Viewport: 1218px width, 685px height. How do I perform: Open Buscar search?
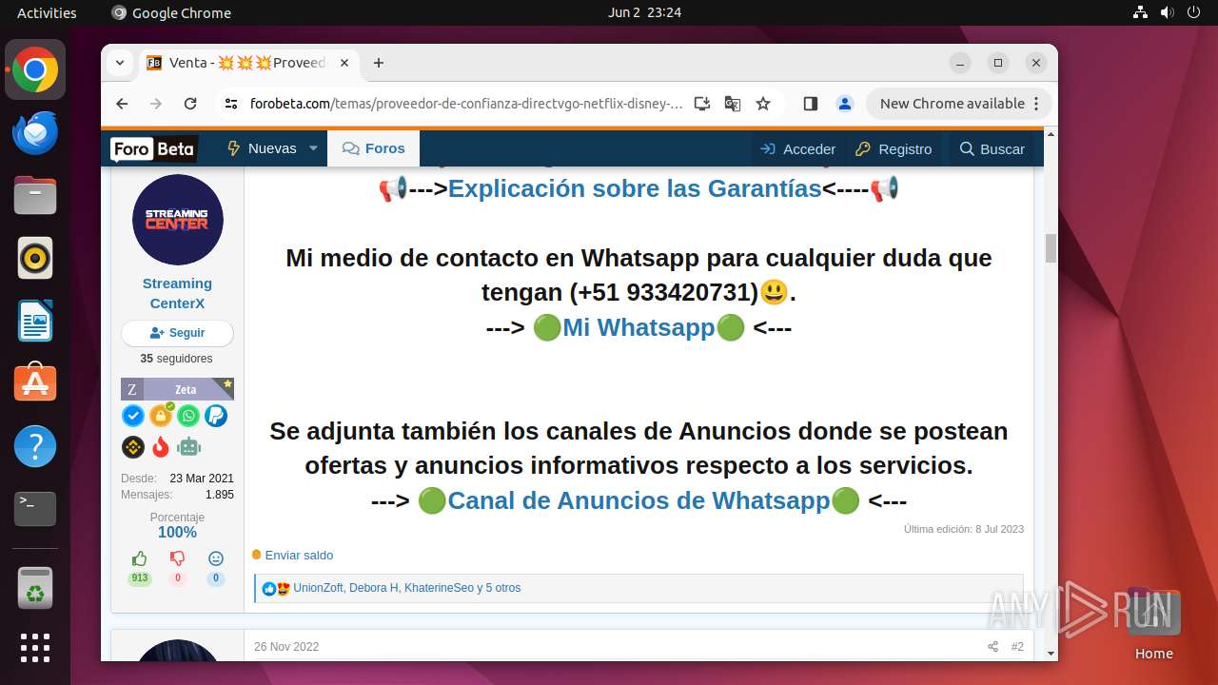coord(992,148)
